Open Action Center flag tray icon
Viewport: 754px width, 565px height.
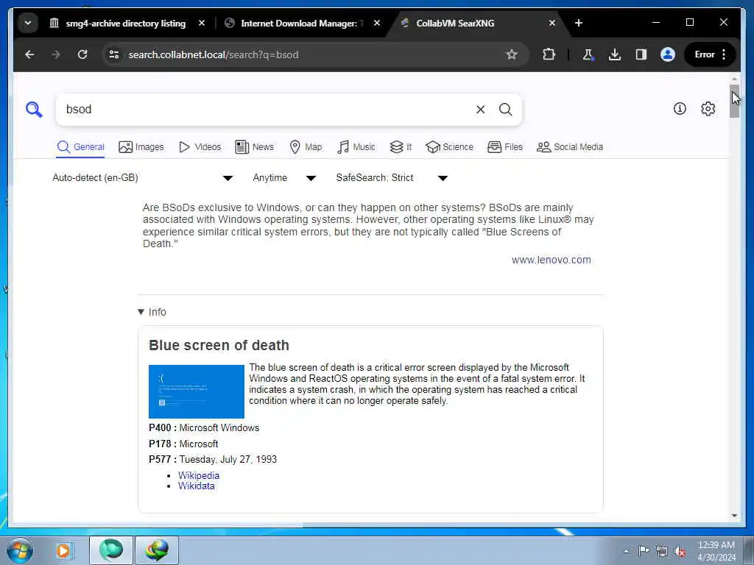tap(643, 550)
